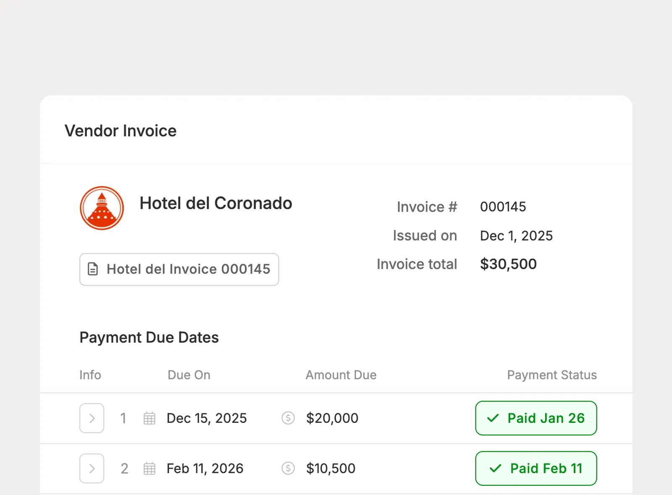Expand payment row 1 details
Screen dimensions: 672x495
[x=92, y=418]
